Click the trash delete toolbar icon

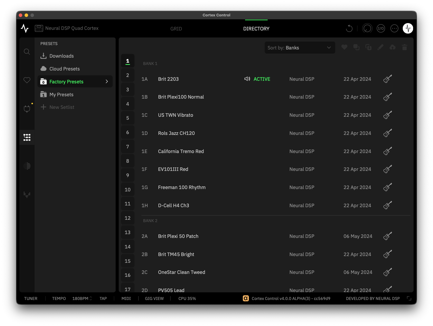pyautogui.click(x=405, y=47)
